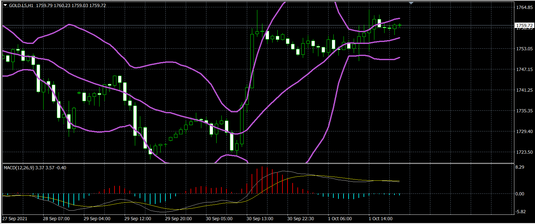Click the 30 Sep 13:00 time label
This screenshot has width=535, height=224.
pos(260,219)
